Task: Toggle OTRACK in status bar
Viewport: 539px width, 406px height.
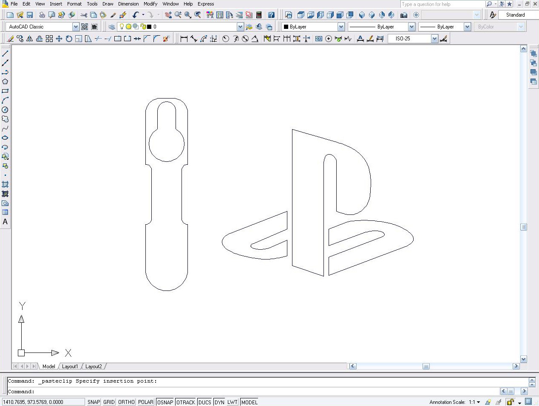Action: tap(186, 402)
